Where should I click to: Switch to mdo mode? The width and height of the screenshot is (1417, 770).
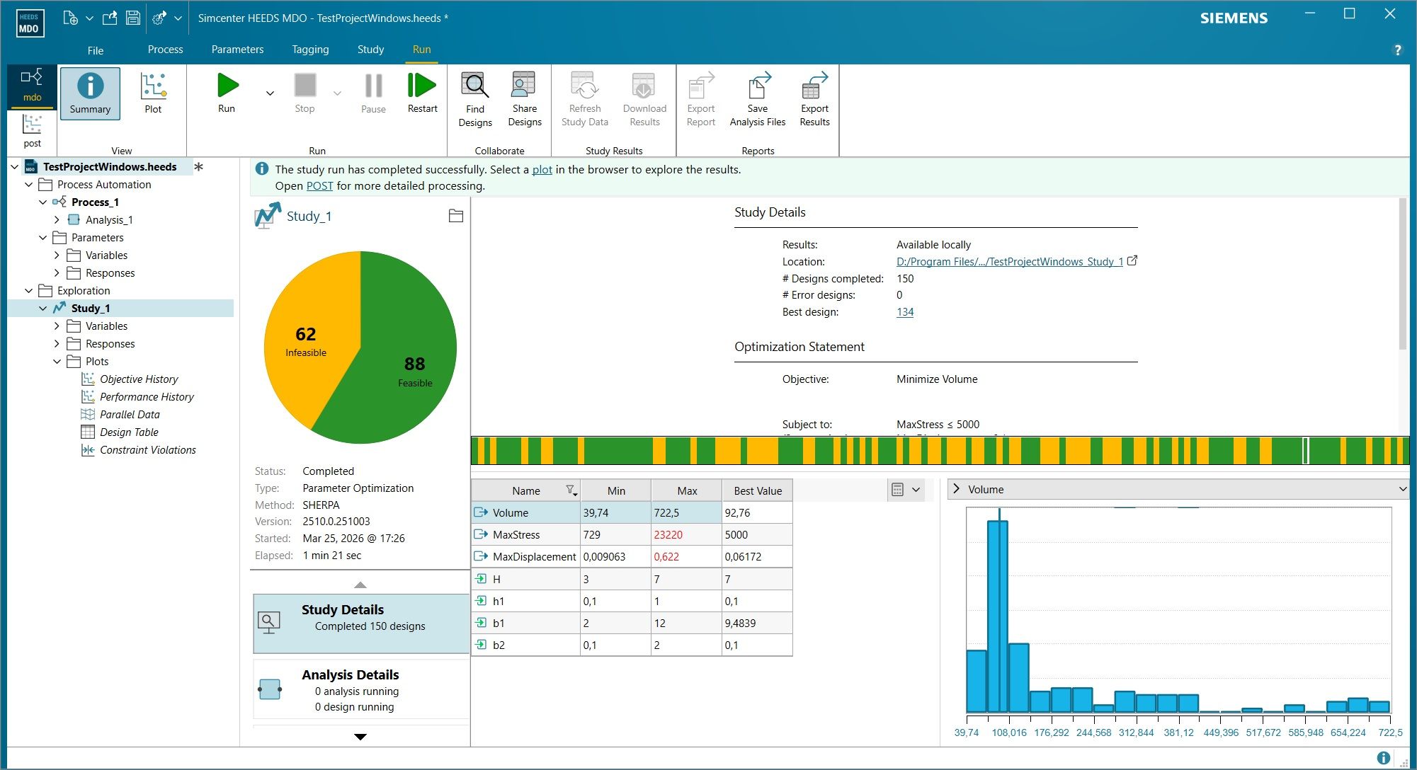pyautogui.click(x=32, y=86)
